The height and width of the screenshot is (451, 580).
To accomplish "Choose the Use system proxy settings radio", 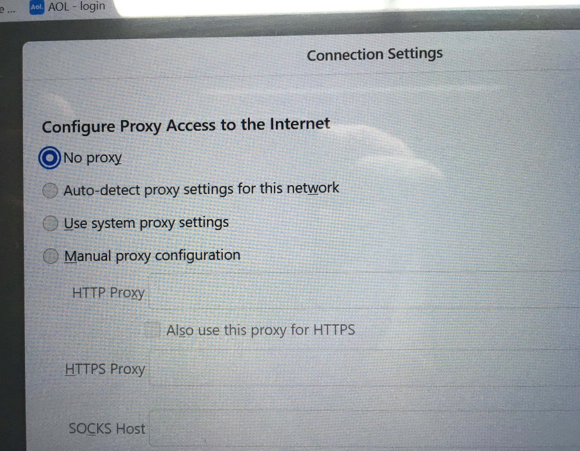I will (x=50, y=223).
